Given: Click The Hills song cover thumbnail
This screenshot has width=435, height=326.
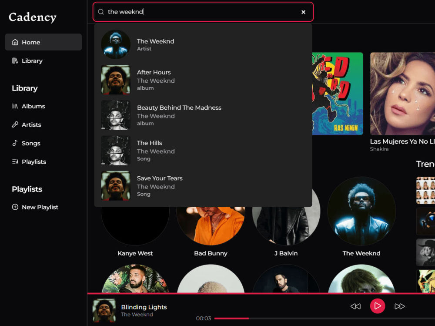Looking at the screenshot, I should 116,150.
